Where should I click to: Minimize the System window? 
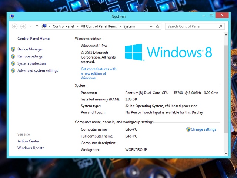204,16
